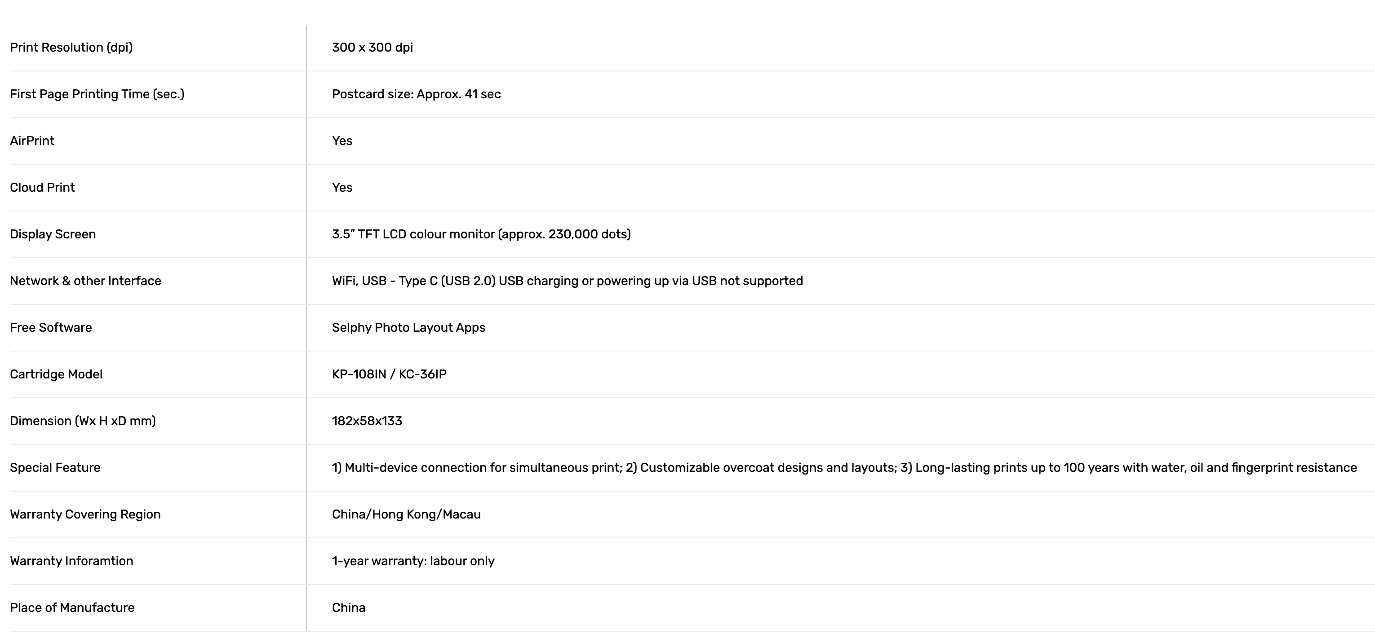The height and width of the screenshot is (633, 1375).
Task: Click the Yes value beside AirPrint
Action: (342, 141)
